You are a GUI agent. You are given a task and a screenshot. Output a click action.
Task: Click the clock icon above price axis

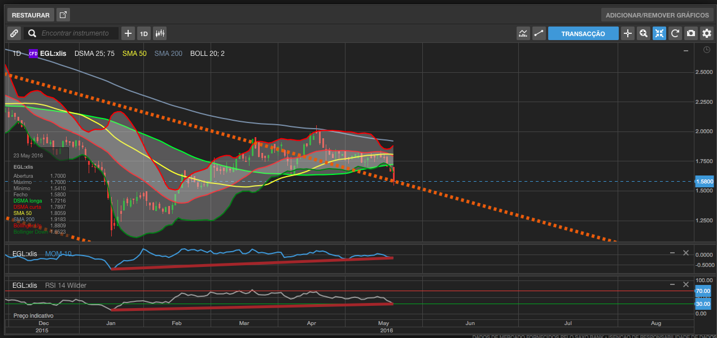(707, 50)
